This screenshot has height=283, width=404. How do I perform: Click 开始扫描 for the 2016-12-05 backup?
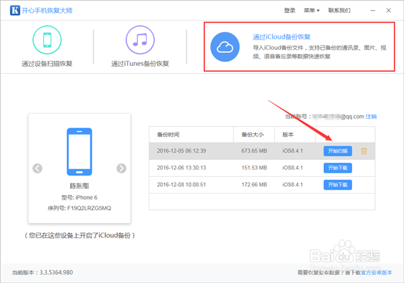[x=338, y=151]
